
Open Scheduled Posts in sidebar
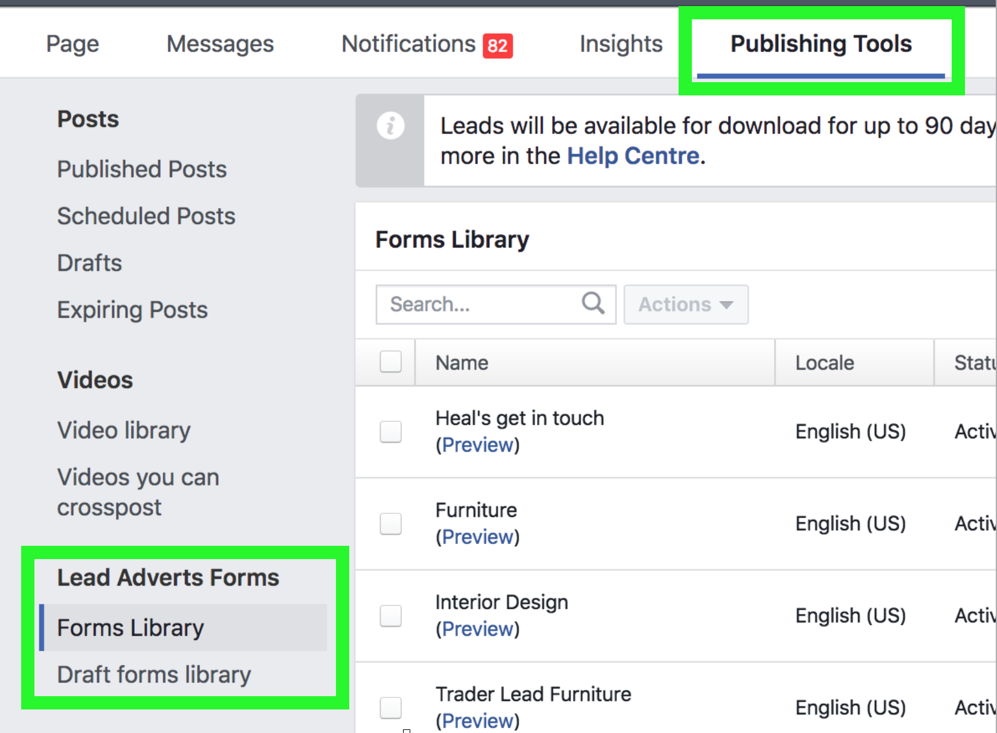(146, 216)
